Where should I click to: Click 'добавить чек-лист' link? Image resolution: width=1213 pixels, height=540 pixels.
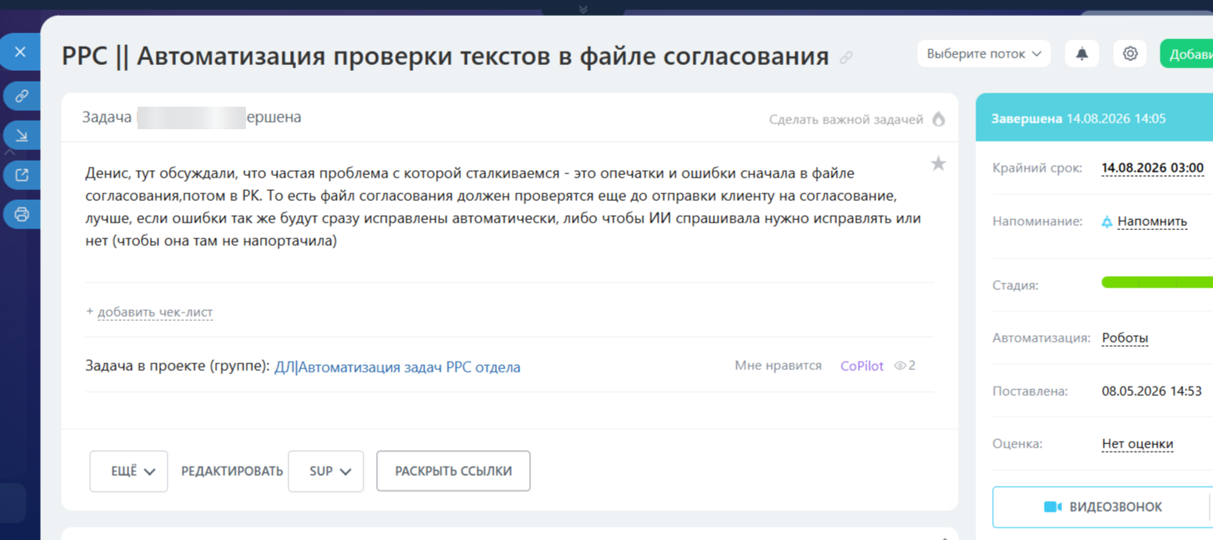pyautogui.click(x=155, y=312)
